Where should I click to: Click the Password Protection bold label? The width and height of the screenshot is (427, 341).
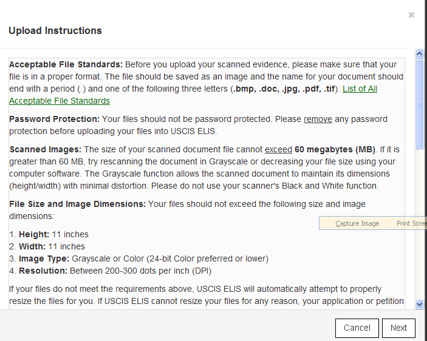[x=54, y=119]
